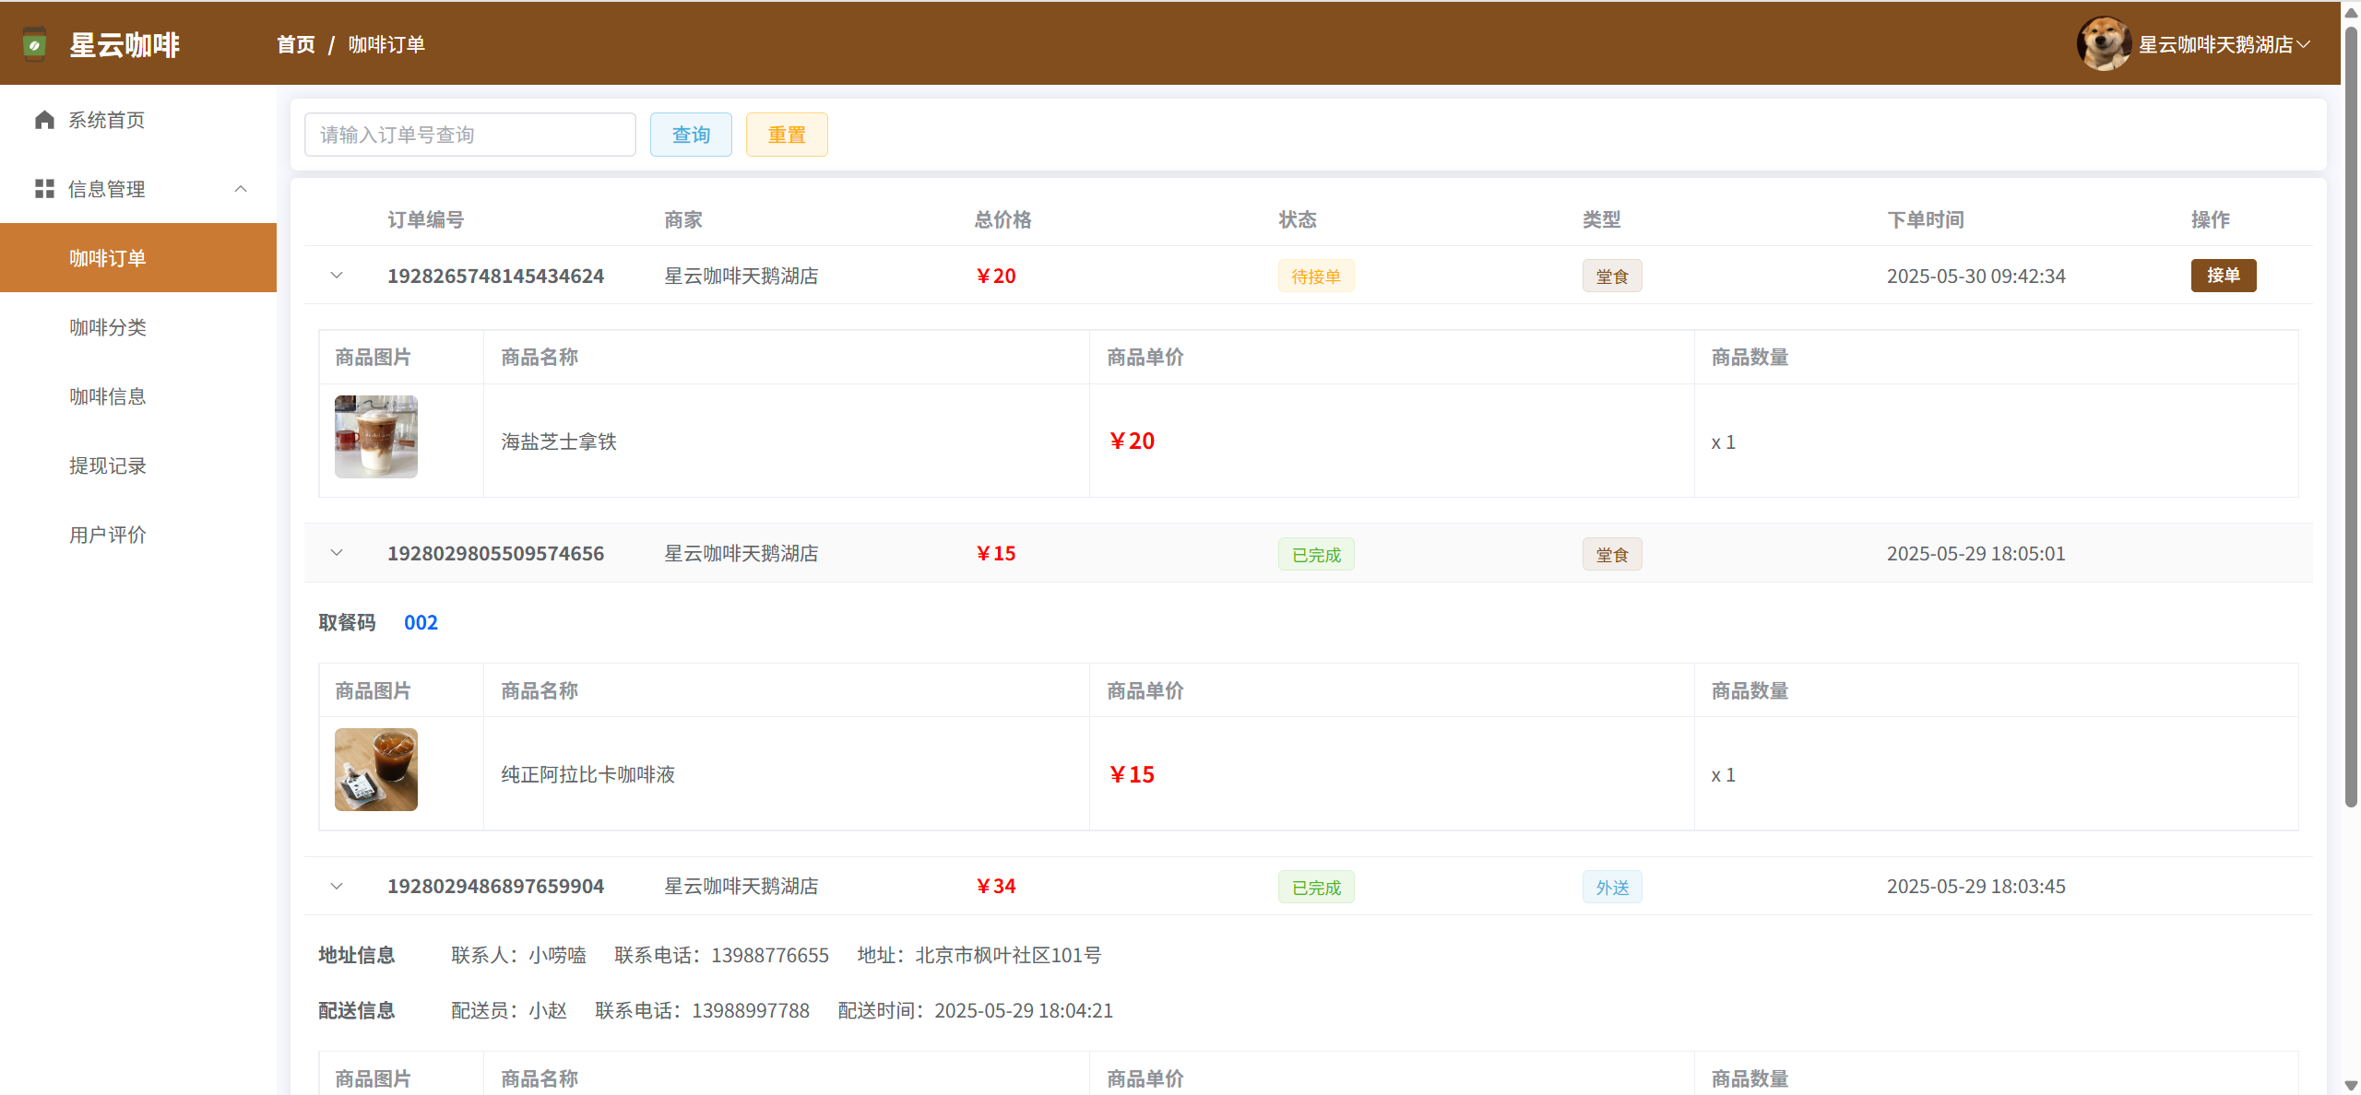
Task: Open the 用户评价 sidebar item
Action: pos(108,535)
